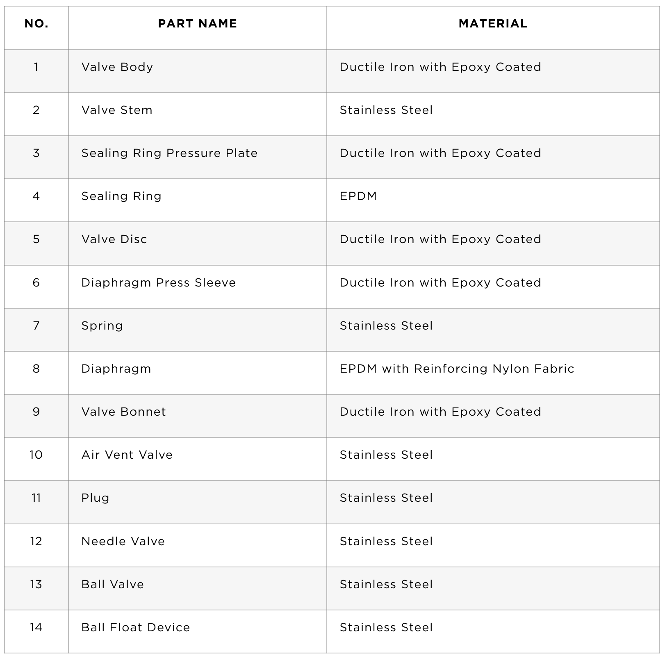This screenshot has height=660, width=665.
Task: Click the Valve Disc part name
Action: pos(114,239)
